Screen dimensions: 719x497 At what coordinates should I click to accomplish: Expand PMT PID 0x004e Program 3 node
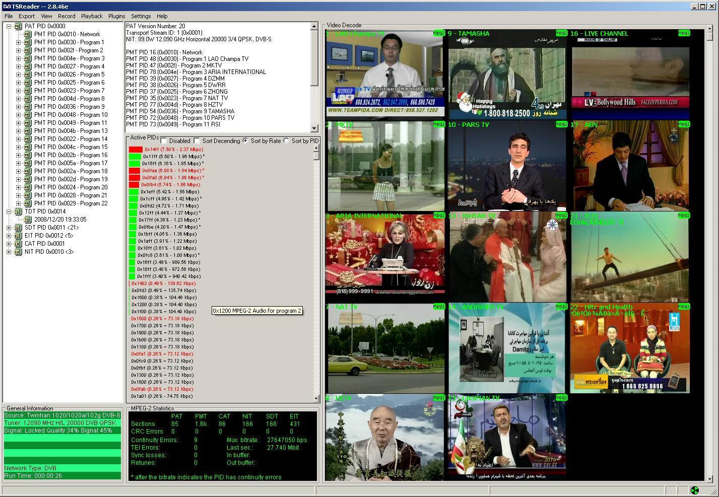[x=18, y=58]
